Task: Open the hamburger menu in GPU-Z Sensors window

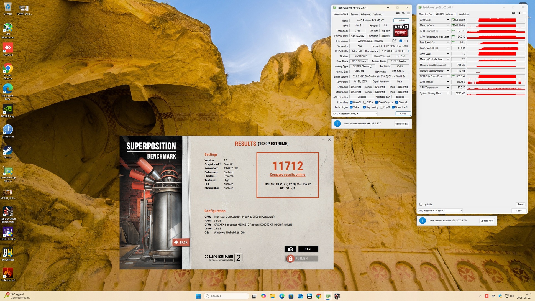Action: 524,13
